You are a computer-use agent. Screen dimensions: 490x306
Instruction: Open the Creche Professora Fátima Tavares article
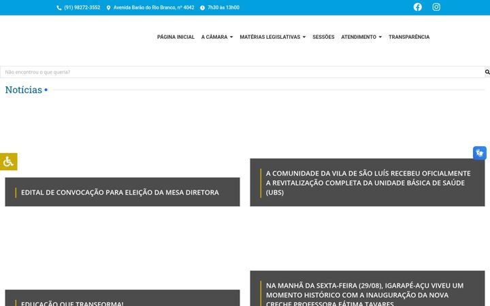click(x=365, y=294)
